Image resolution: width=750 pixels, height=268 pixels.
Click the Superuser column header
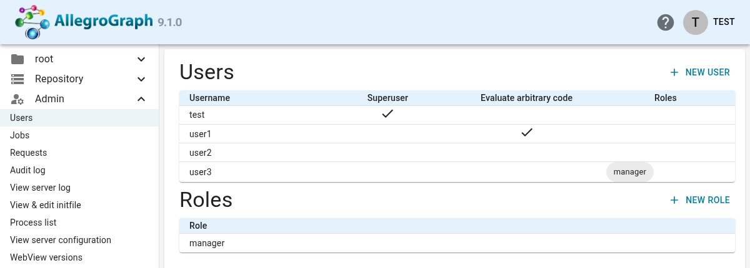click(x=387, y=98)
